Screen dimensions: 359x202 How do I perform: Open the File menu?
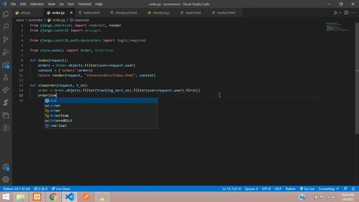point(13,4)
